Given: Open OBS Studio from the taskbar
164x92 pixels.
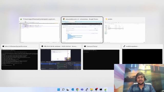Looking at the screenshot, I should coord(96,89).
